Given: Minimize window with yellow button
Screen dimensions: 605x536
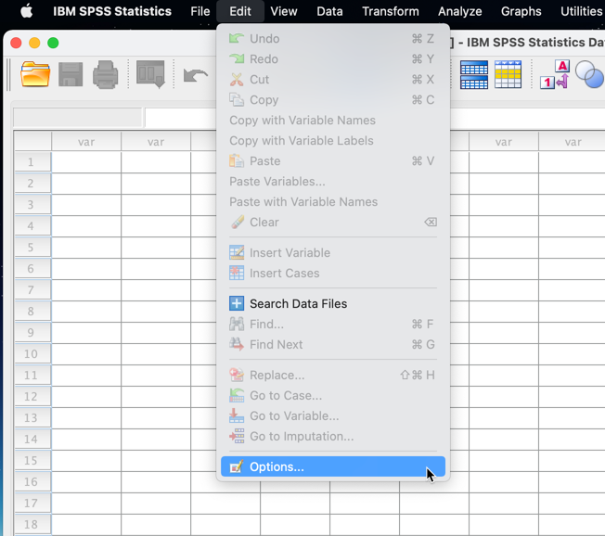Looking at the screenshot, I should (34, 43).
